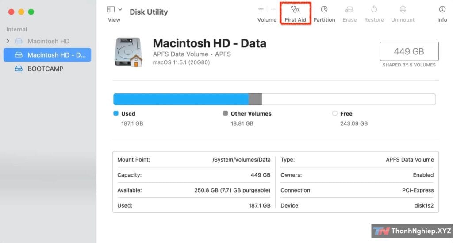The width and height of the screenshot is (453, 243).
Task: Click the Volume toolbar label
Action: click(x=267, y=20)
